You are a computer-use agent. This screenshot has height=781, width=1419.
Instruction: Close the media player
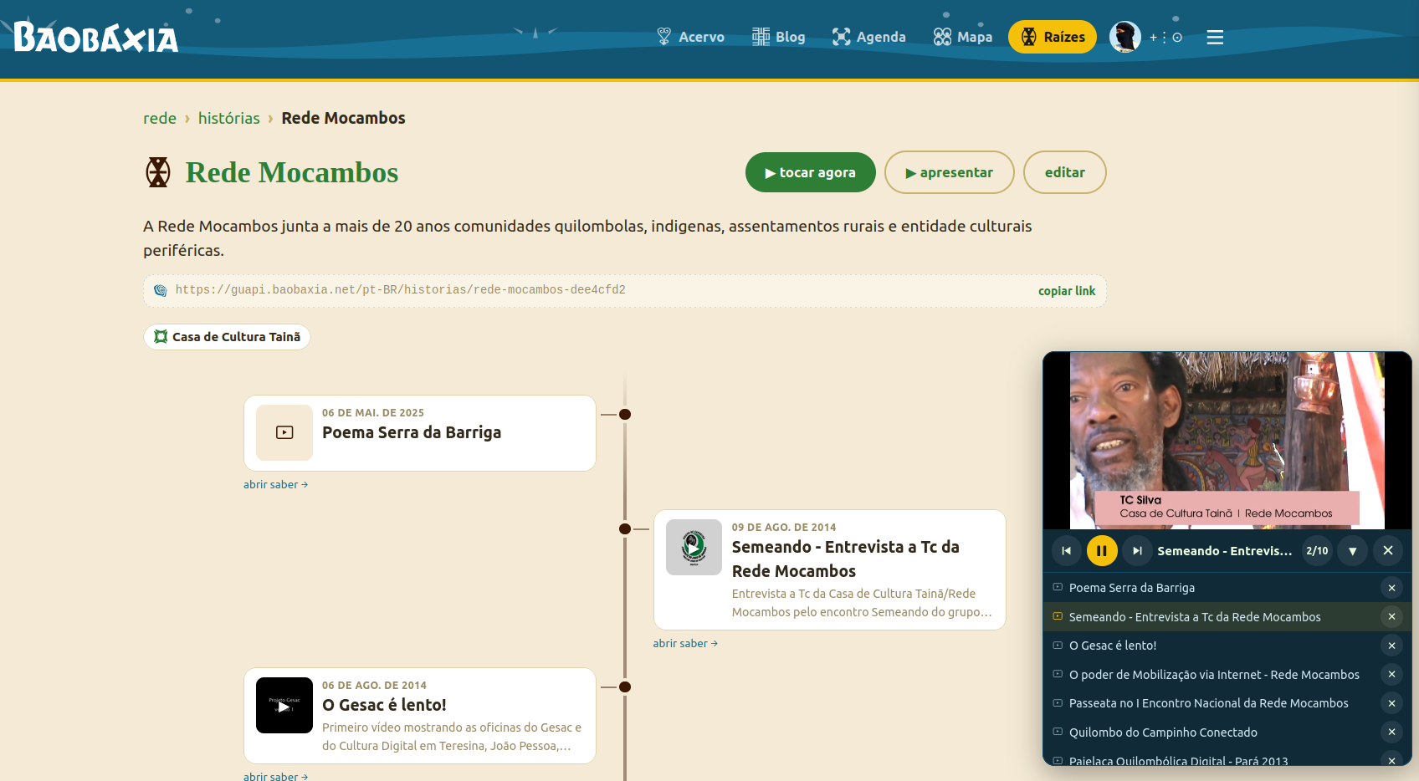click(x=1388, y=550)
